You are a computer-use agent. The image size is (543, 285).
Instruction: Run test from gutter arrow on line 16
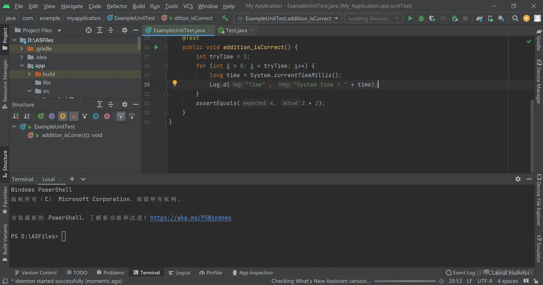pyautogui.click(x=156, y=47)
